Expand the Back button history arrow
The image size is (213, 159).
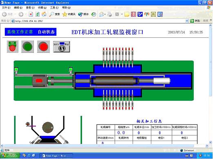coord(15,14)
